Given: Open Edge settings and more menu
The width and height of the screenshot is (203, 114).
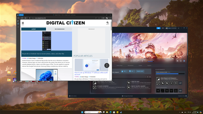Looking at the screenshot, I should click(110, 18).
